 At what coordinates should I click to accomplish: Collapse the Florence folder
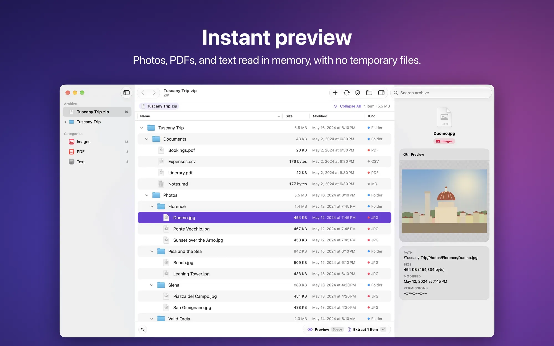tap(152, 206)
